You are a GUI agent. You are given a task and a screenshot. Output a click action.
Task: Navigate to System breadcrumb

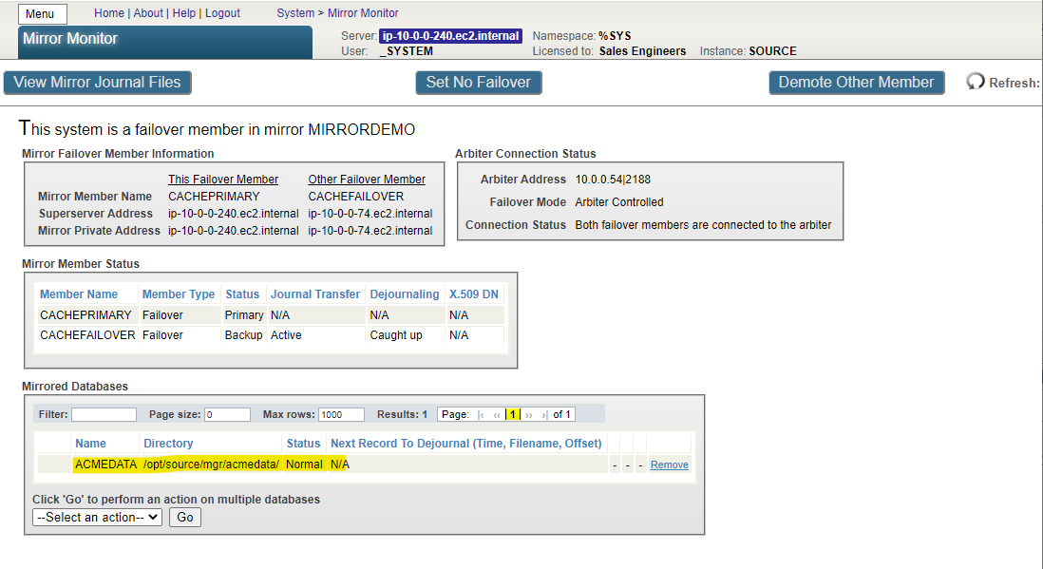pos(295,13)
